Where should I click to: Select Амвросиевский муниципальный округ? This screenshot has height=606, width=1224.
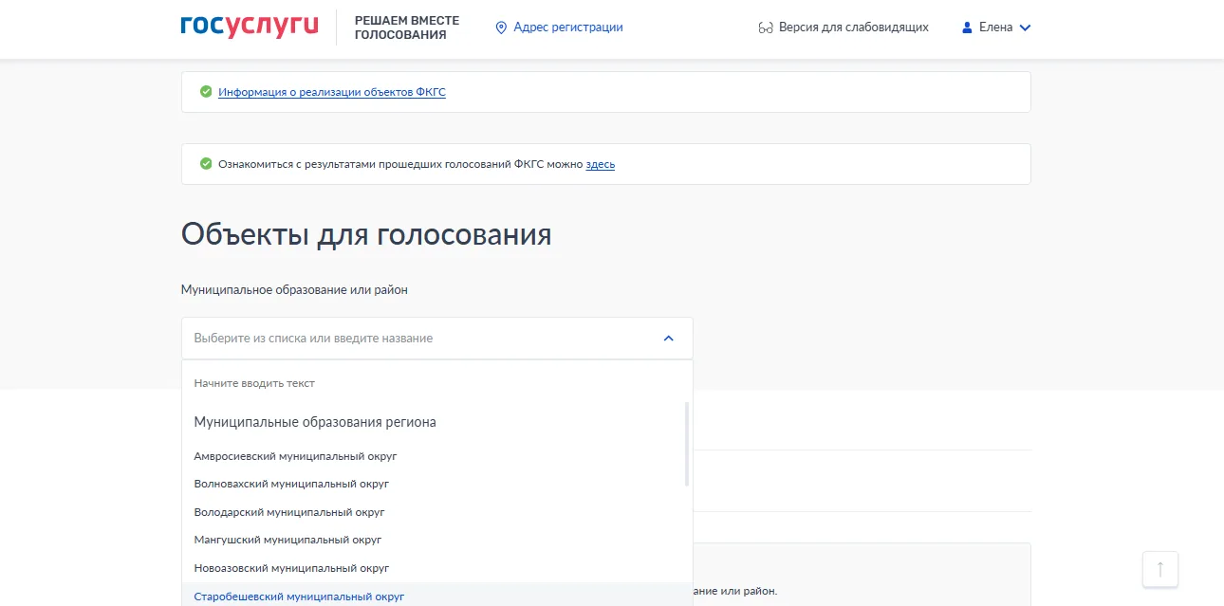295,456
